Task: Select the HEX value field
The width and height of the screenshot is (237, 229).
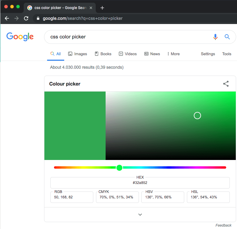Action: pyautogui.click(x=140, y=183)
